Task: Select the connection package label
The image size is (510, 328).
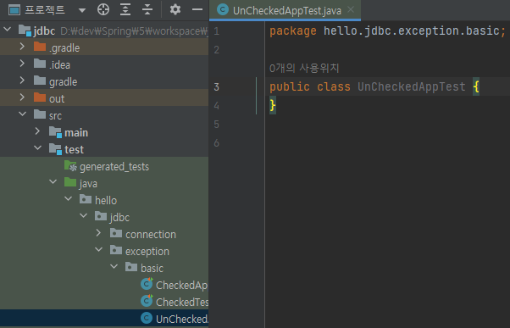Action: tap(151, 234)
